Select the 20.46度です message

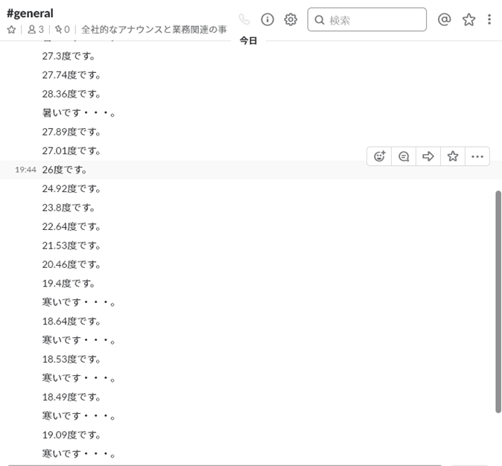72,264
